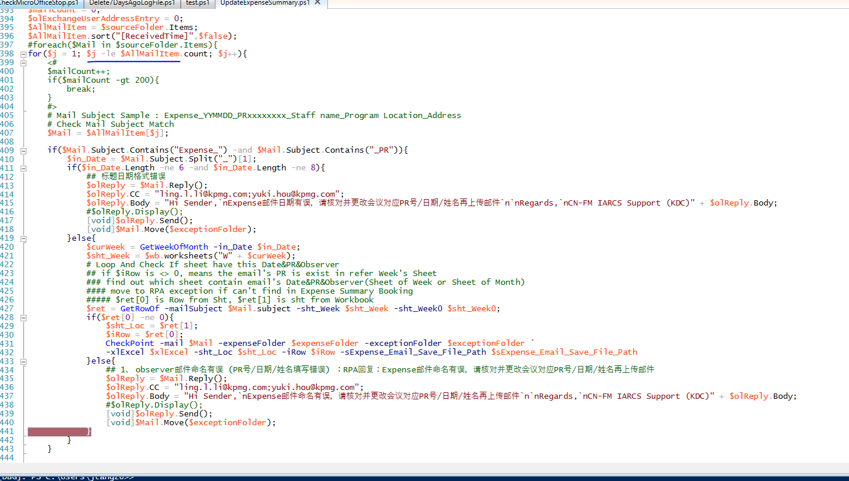This screenshot has width=849, height=481.
Task: Click the GetRowOf function call
Action: click(x=140, y=308)
